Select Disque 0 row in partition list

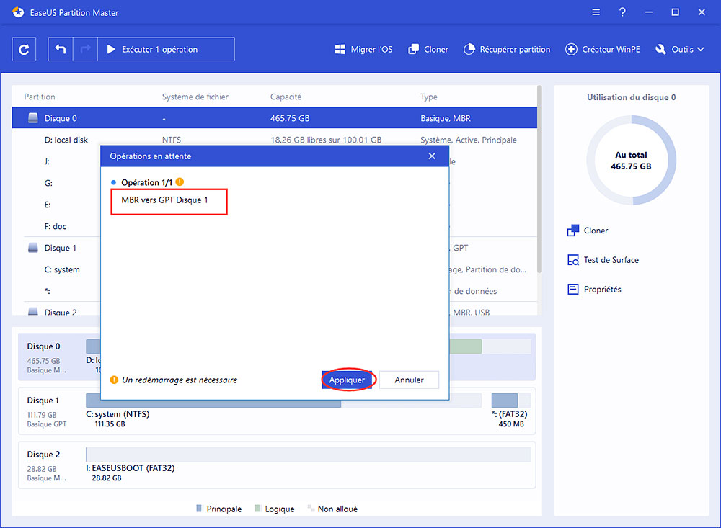pyautogui.click(x=274, y=118)
